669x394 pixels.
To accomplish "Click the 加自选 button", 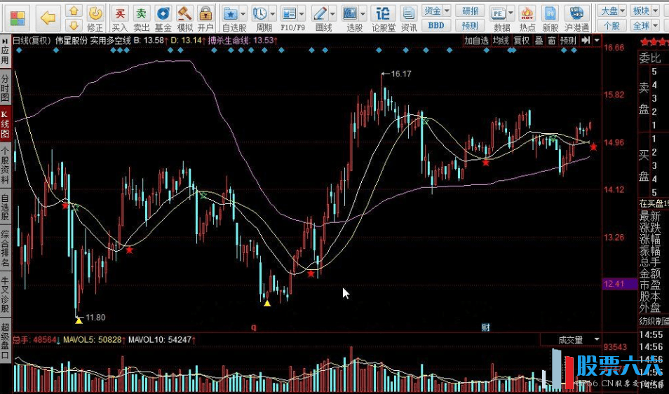I will pyautogui.click(x=476, y=41).
